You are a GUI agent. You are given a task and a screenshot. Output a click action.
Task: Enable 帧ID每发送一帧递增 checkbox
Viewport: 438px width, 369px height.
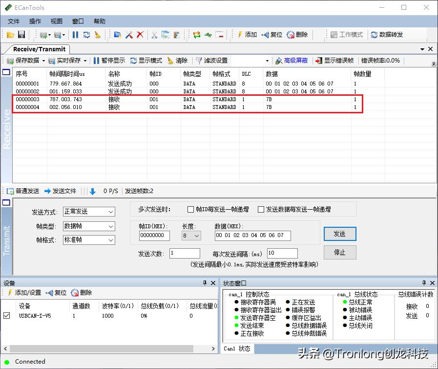tap(190, 209)
